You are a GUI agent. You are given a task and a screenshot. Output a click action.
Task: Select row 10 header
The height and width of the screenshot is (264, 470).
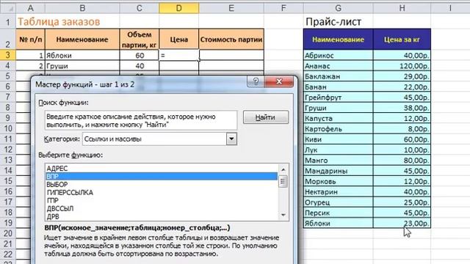click(8, 128)
